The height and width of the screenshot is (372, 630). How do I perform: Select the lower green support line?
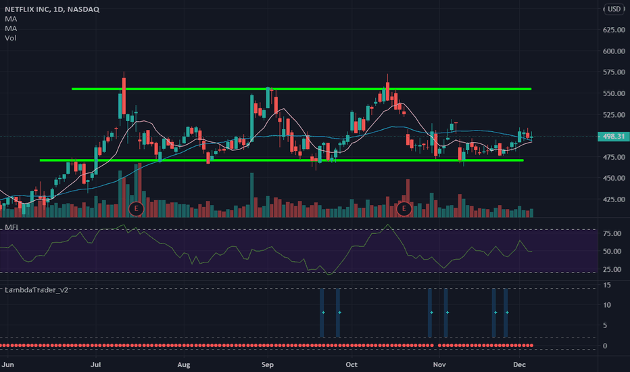282,160
